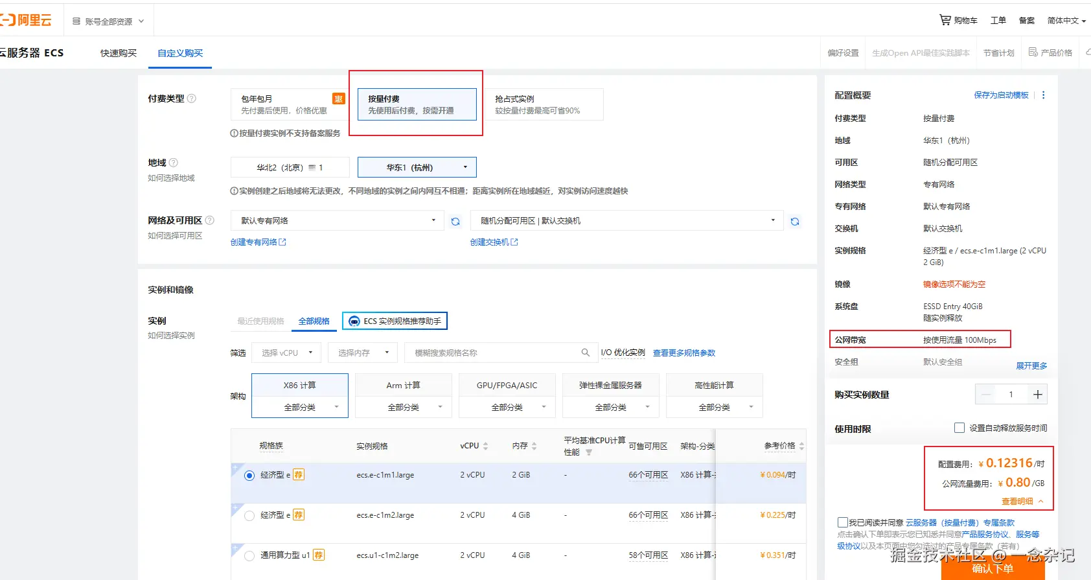The width and height of the screenshot is (1091, 580).
Task: Click 保存为启动模板 link
Action: coord(1001,95)
